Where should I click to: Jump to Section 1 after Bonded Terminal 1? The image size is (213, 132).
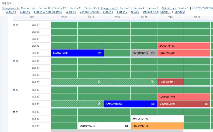tap(108, 12)
